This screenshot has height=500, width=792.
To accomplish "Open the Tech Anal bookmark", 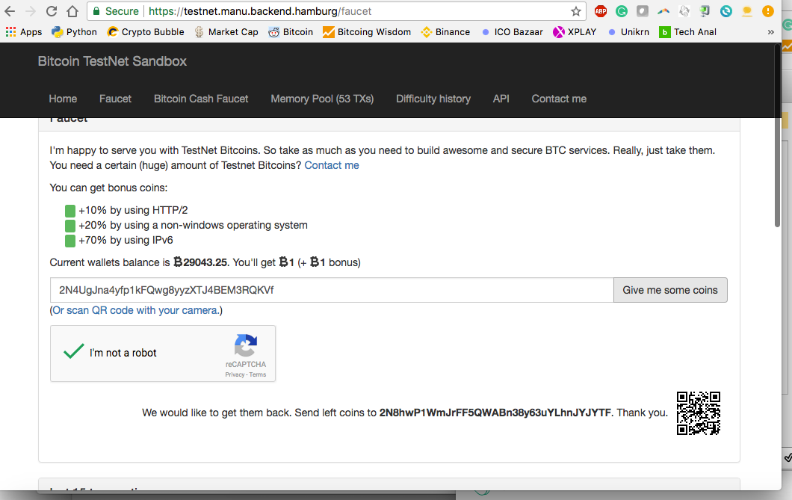I will click(688, 32).
